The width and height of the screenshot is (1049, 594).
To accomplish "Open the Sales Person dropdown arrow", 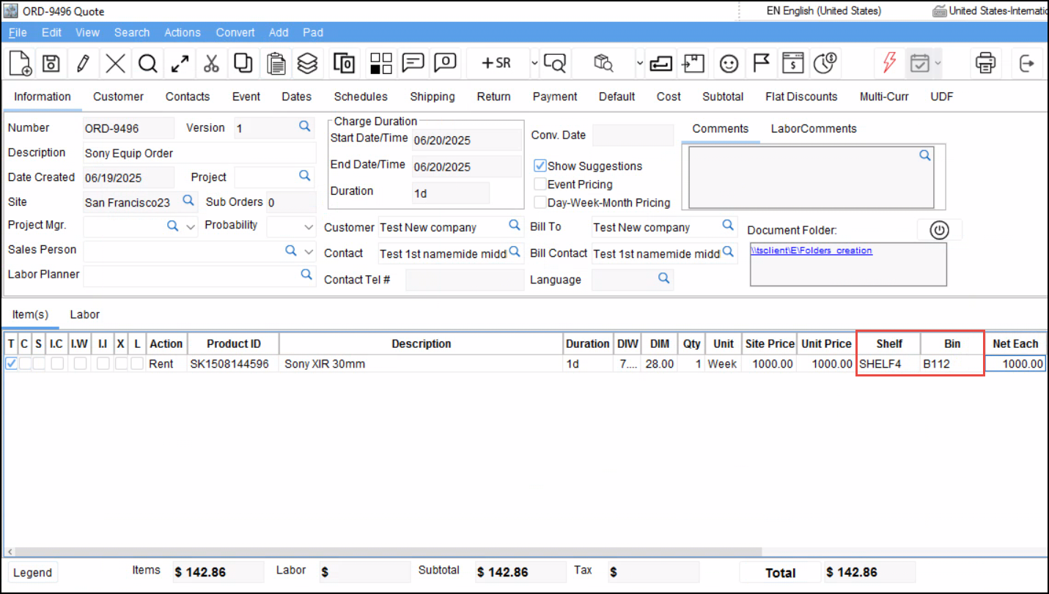I will 309,251.
